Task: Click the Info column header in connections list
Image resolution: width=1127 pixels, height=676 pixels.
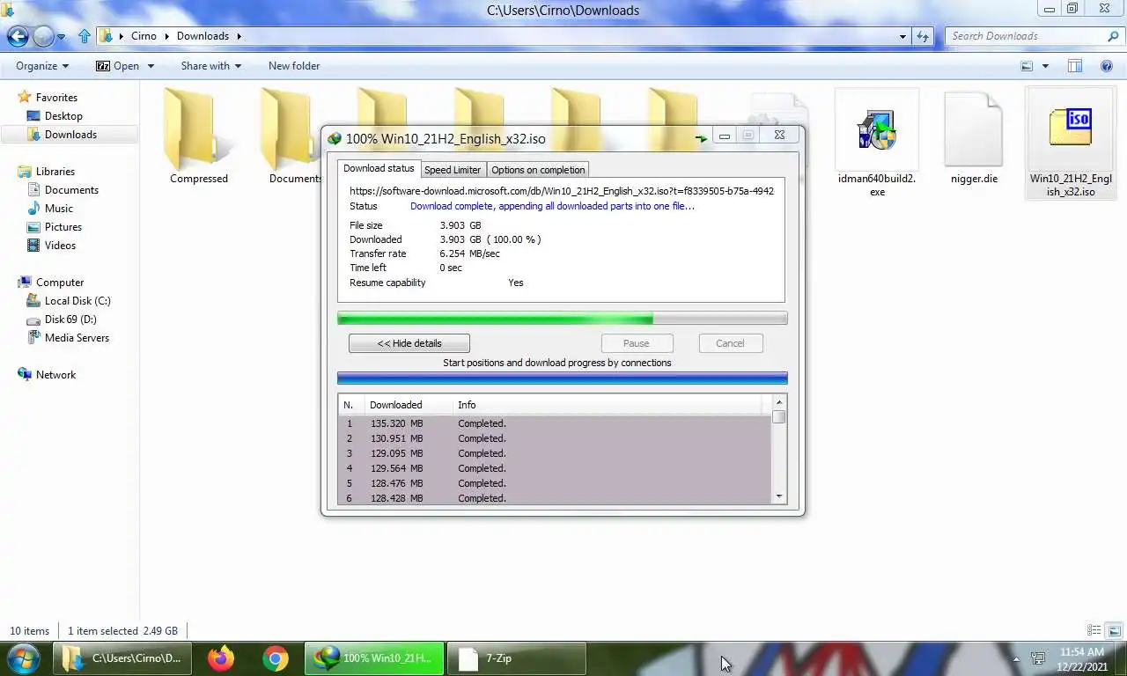Action: 609,405
